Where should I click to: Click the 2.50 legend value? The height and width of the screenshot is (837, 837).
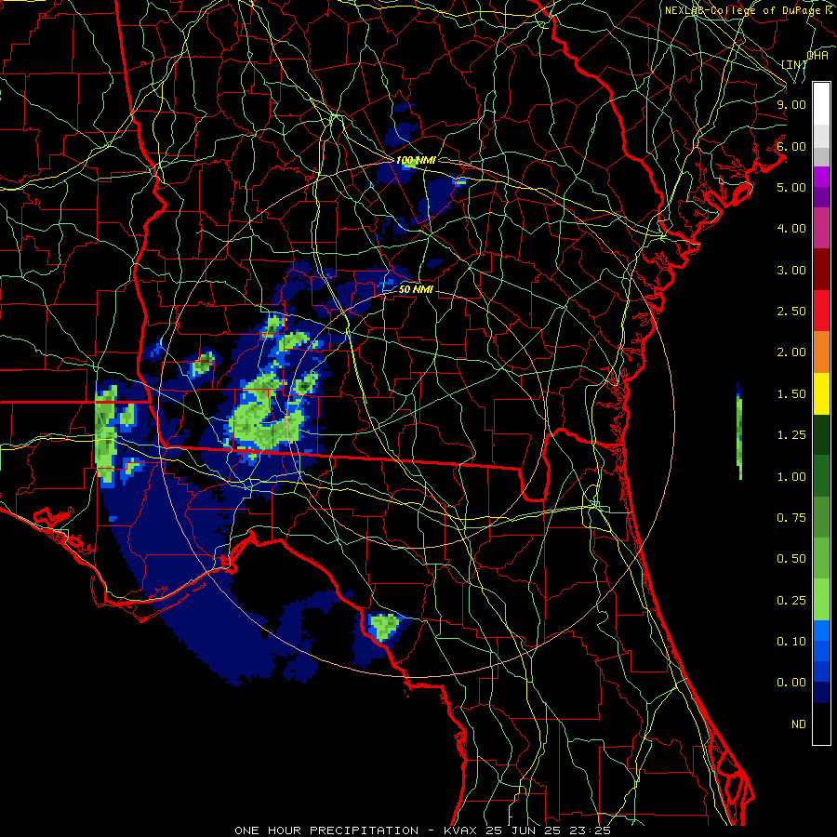coord(791,312)
